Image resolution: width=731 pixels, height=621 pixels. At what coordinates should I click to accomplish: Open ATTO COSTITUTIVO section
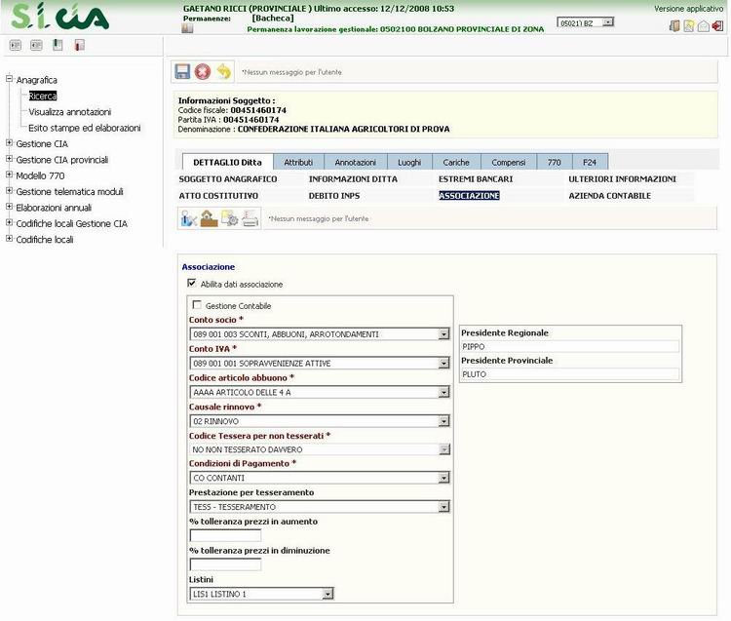pos(218,196)
